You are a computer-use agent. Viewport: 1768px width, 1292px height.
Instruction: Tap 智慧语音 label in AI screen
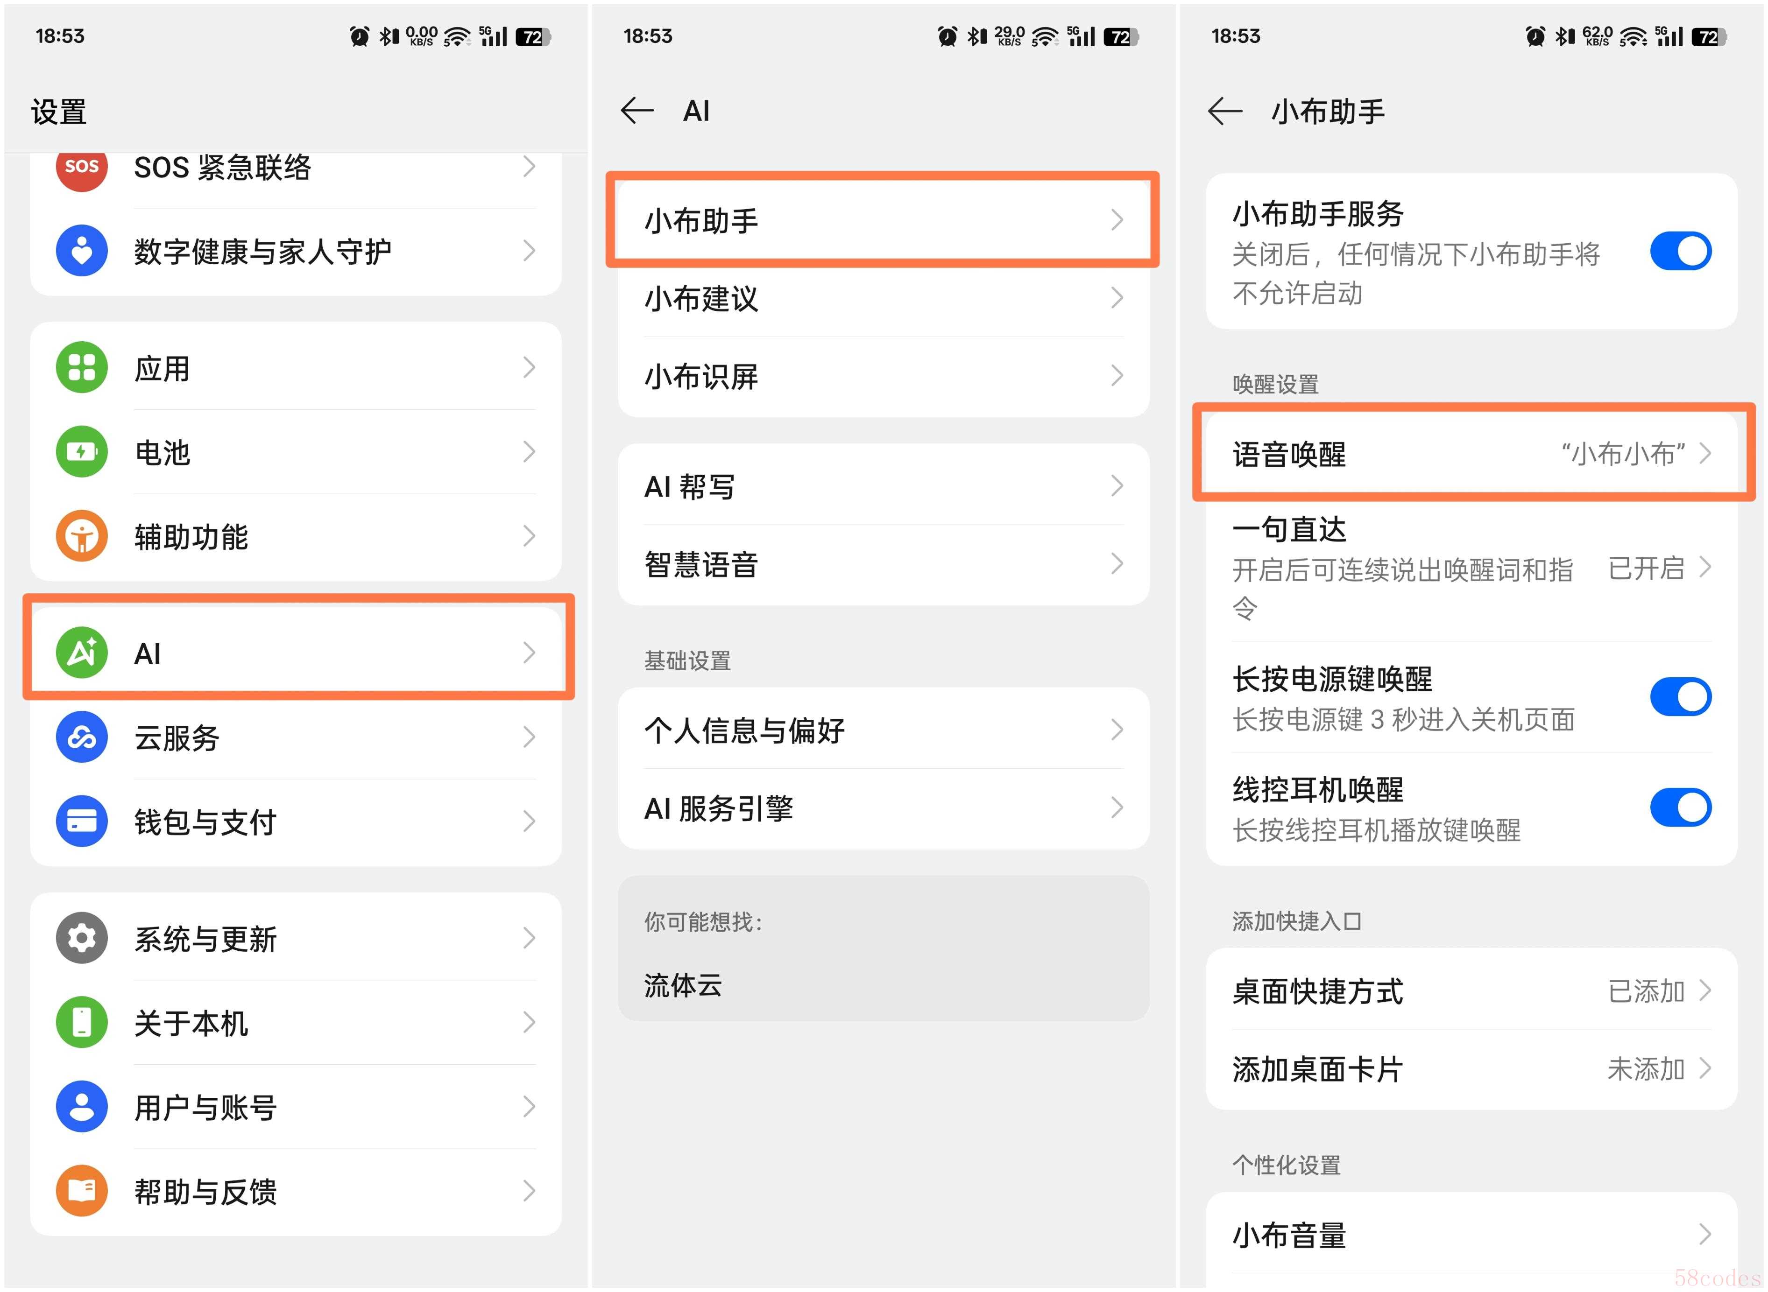(x=701, y=565)
